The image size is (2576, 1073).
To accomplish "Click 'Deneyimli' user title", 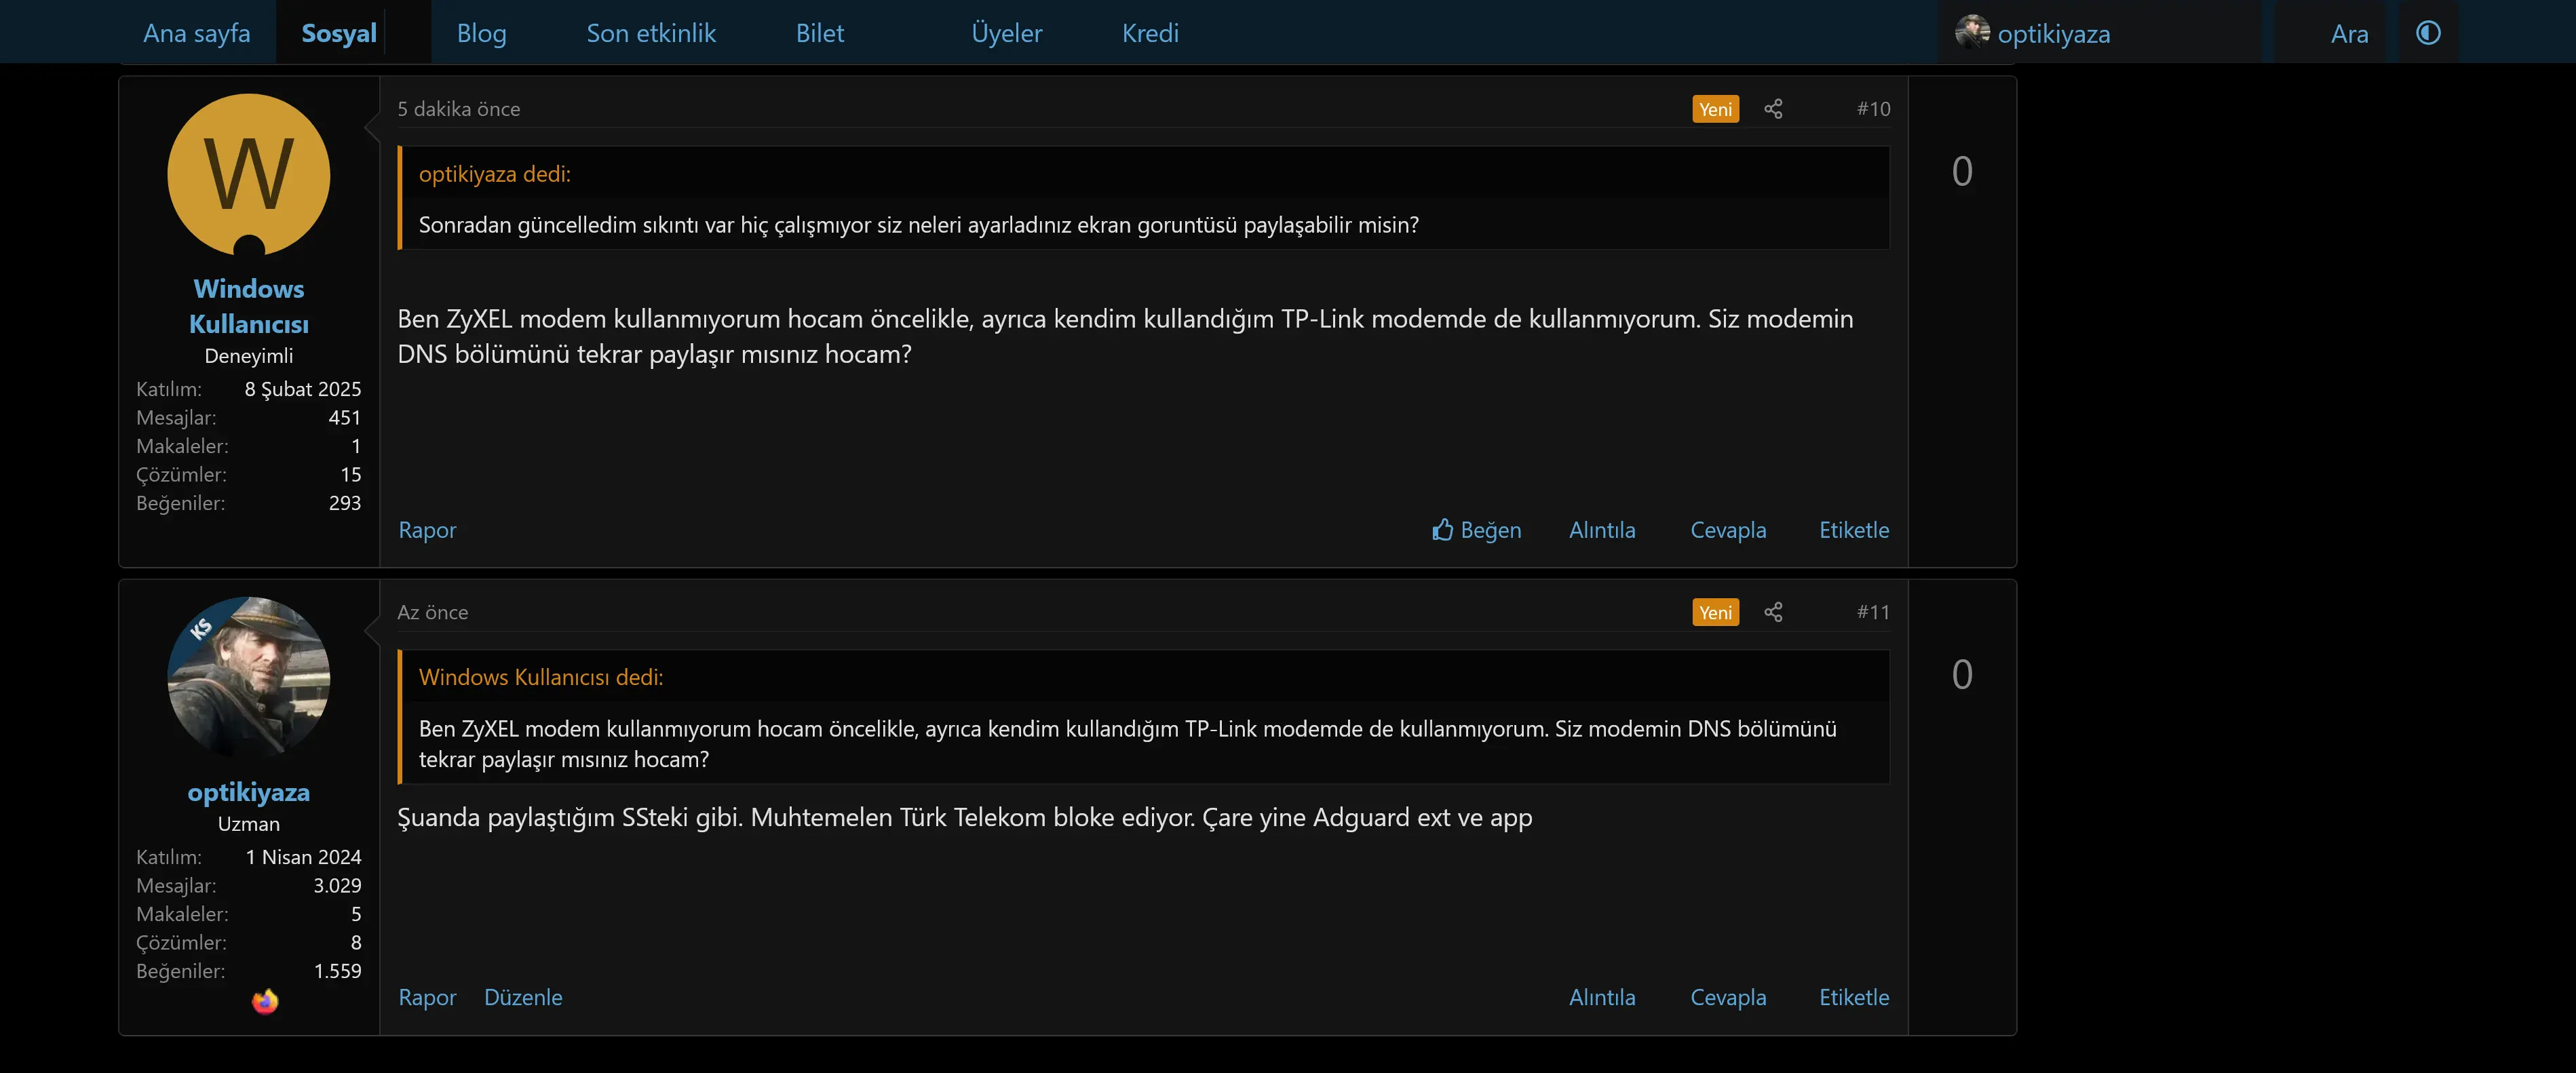I will [249, 356].
